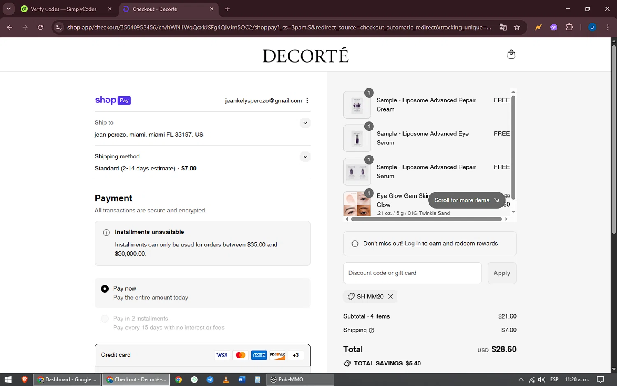Click the Apply discount button

(x=502, y=273)
